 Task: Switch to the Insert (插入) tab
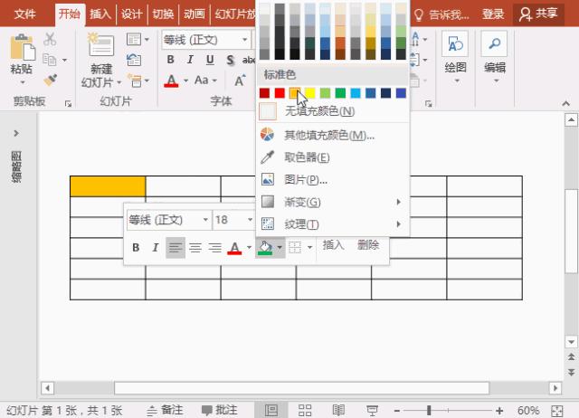[100, 14]
